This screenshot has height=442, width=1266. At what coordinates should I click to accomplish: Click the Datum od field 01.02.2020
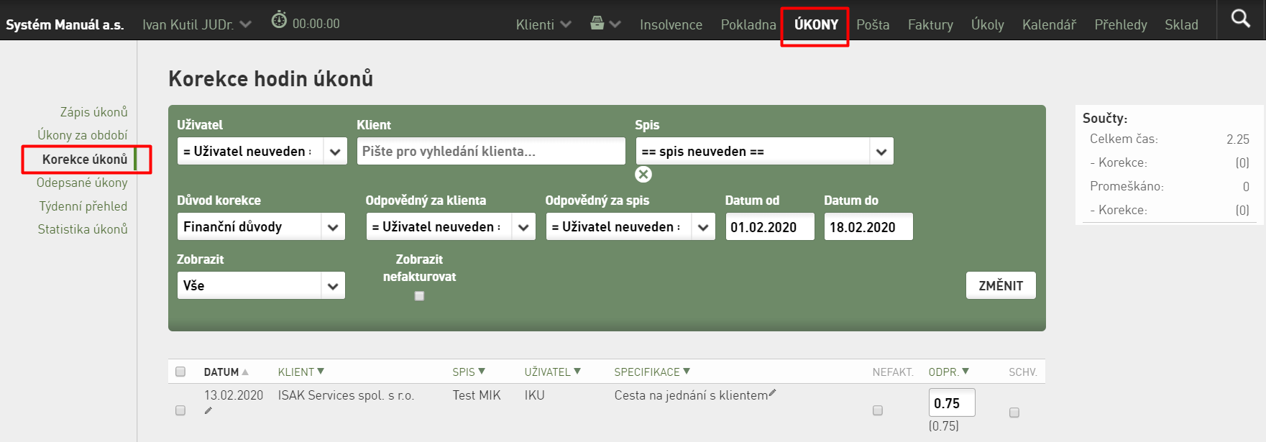(x=770, y=226)
